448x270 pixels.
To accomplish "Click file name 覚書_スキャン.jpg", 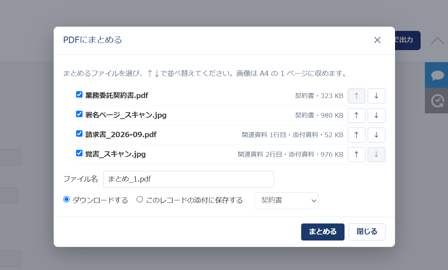I will [116, 154].
